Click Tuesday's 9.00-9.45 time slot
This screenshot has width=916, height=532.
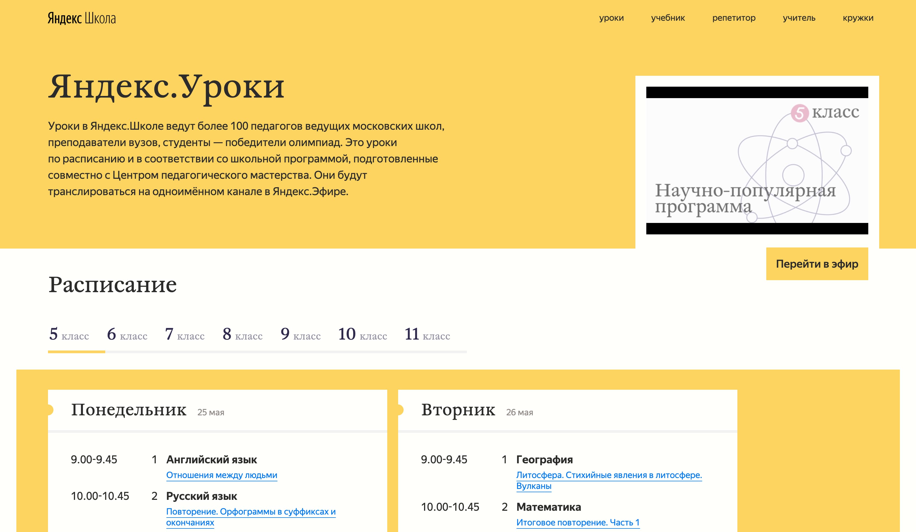(444, 460)
